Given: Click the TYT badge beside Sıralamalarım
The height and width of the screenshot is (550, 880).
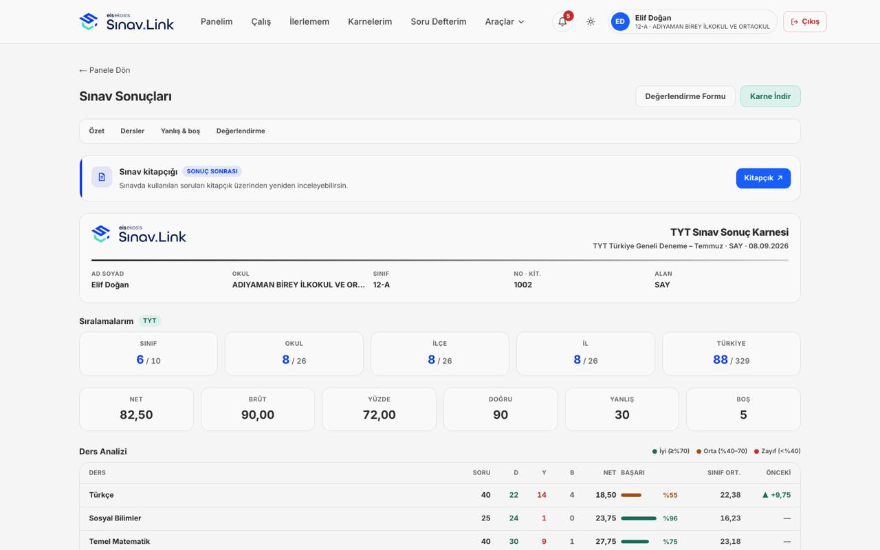Looking at the screenshot, I should [x=150, y=321].
